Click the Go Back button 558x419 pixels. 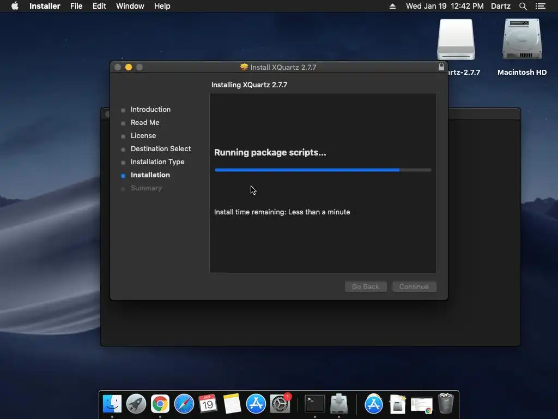coord(366,287)
